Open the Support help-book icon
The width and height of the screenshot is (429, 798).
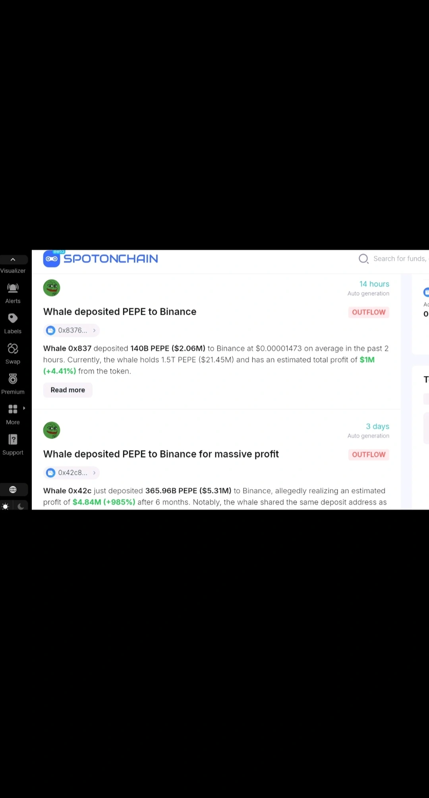click(13, 439)
